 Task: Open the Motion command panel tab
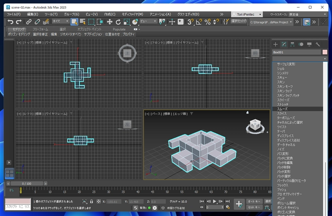(x=301, y=44)
